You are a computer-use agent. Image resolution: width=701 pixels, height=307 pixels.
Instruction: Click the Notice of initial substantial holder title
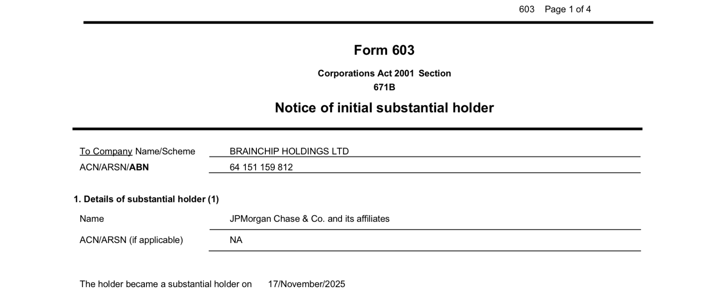(384, 108)
